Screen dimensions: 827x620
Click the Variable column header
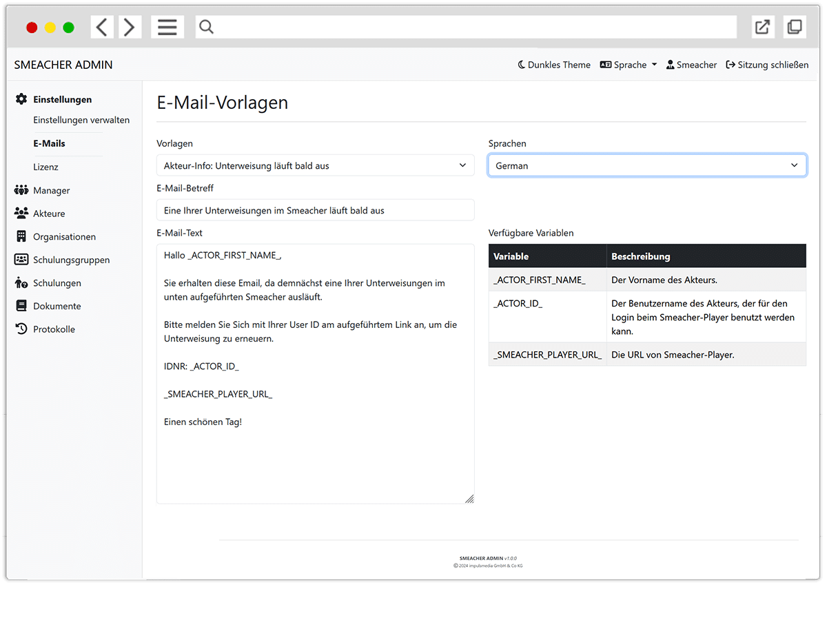point(548,256)
